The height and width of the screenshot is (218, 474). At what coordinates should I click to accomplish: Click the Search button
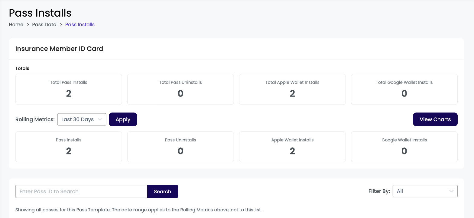tap(163, 191)
